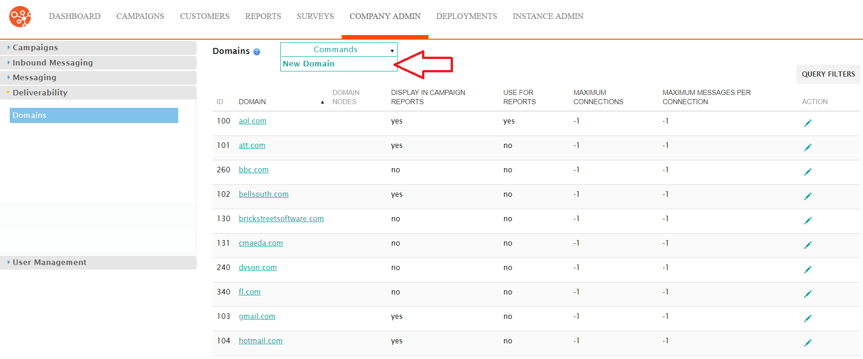Open the att.com domain link

tap(252, 145)
